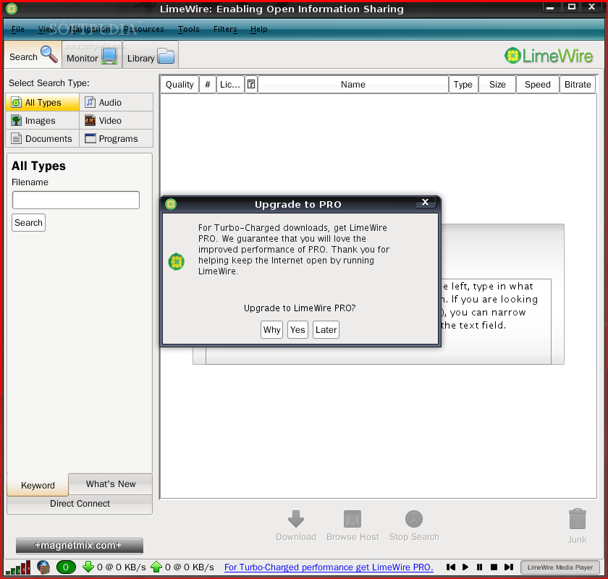Switch to the Monitor tab

[x=92, y=56]
